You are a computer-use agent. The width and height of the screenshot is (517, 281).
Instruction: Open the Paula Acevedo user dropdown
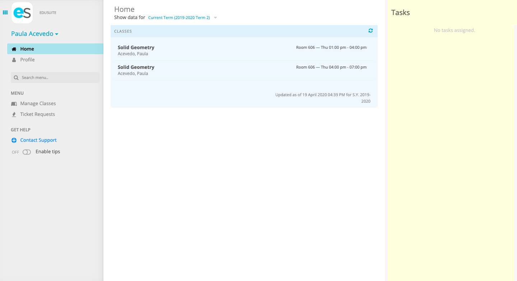[x=35, y=34]
